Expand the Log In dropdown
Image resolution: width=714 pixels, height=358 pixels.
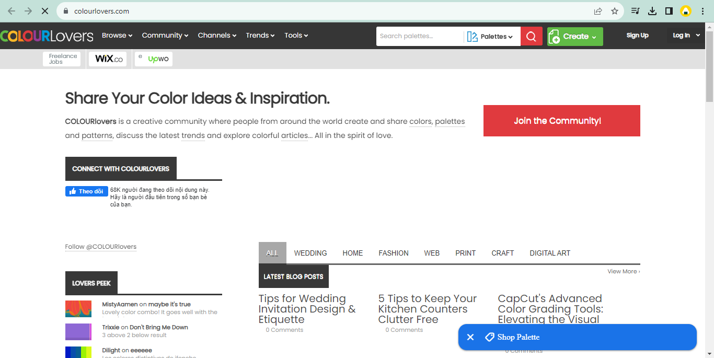[x=686, y=36]
